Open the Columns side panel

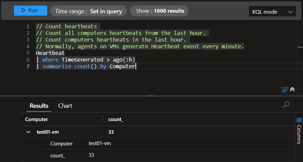299,131
